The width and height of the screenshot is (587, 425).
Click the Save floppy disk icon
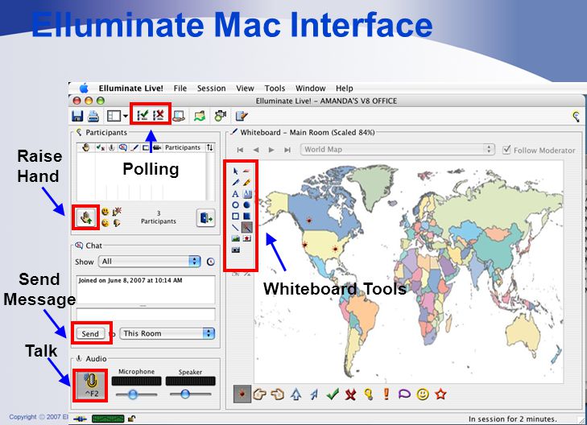pyautogui.click(x=77, y=116)
